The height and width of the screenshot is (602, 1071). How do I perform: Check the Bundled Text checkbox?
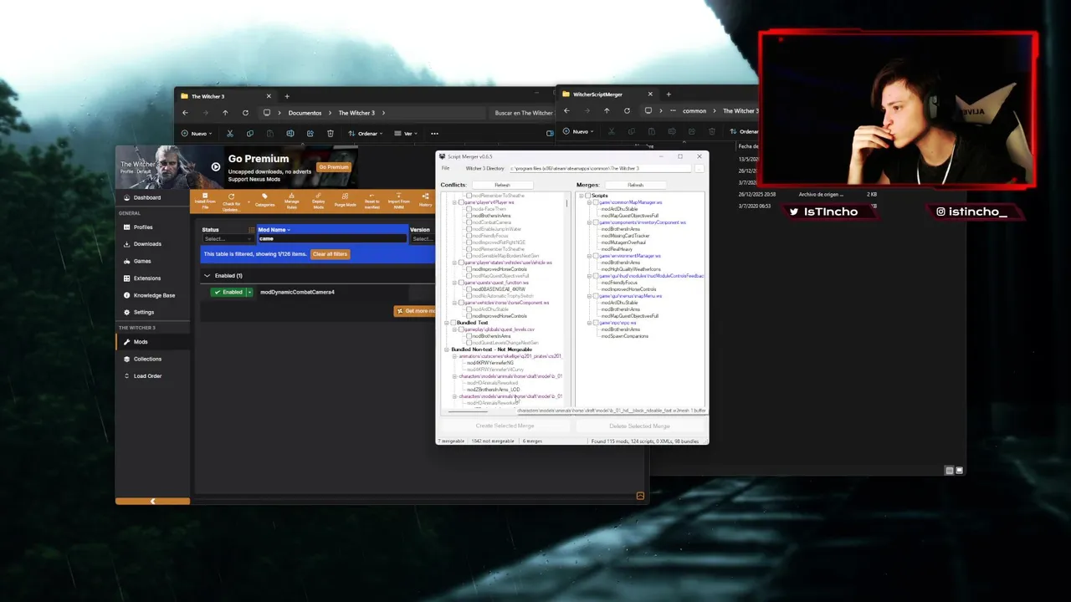click(x=454, y=323)
